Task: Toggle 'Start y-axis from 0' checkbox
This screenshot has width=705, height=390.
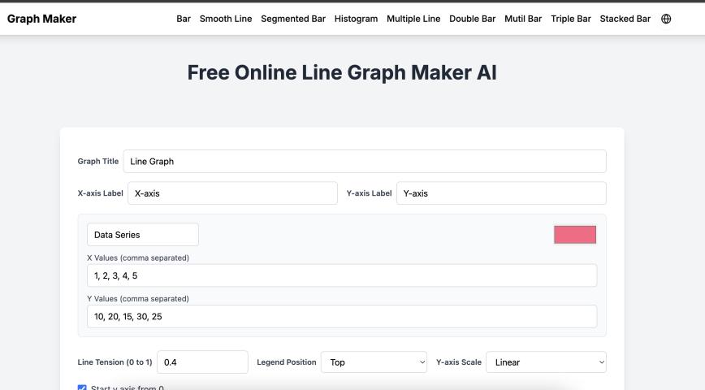Action: click(82, 388)
